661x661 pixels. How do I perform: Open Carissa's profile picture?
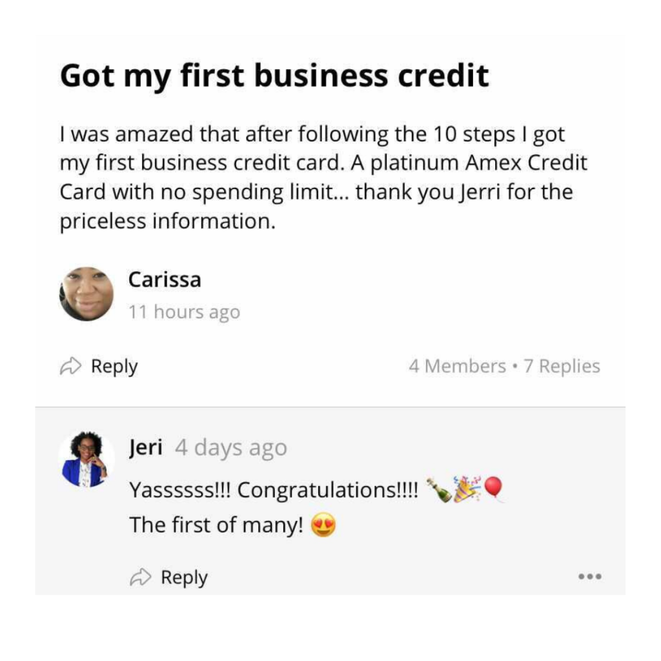coord(86,294)
